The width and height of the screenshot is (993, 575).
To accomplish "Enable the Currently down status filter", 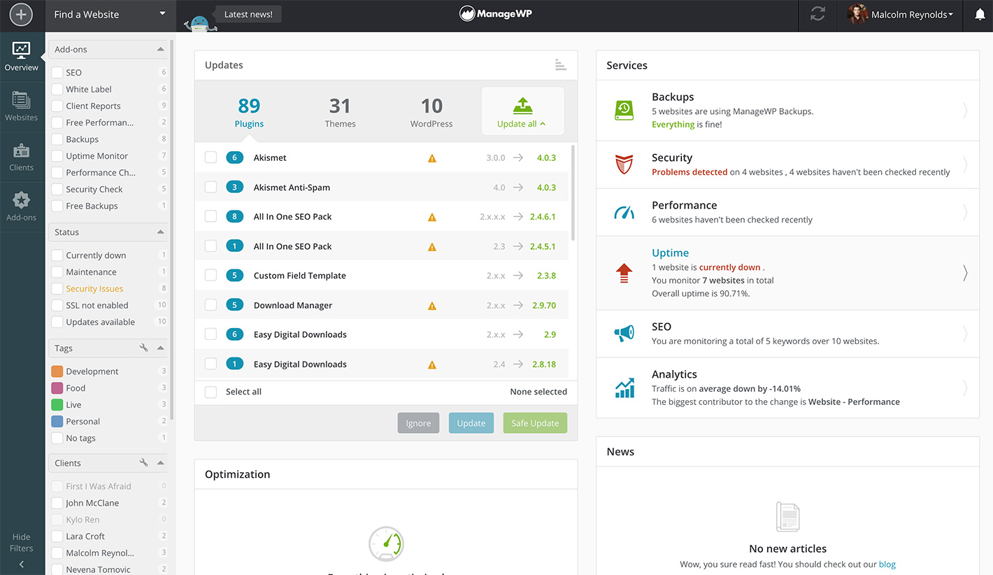I will (57, 255).
